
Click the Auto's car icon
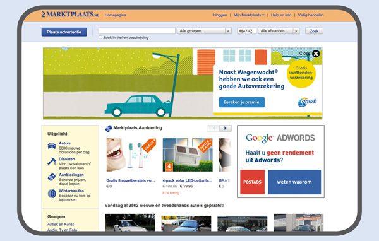pyautogui.click(x=52, y=146)
